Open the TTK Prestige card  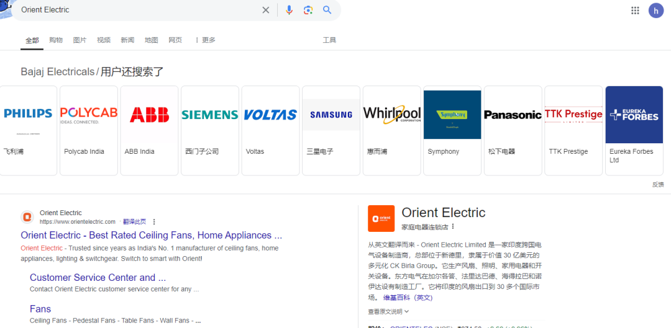pyautogui.click(x=574, y=131)
